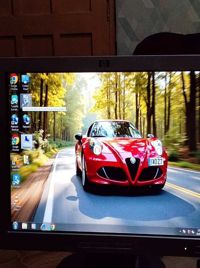Select the VLC media player shortcut

pos(16,203)
